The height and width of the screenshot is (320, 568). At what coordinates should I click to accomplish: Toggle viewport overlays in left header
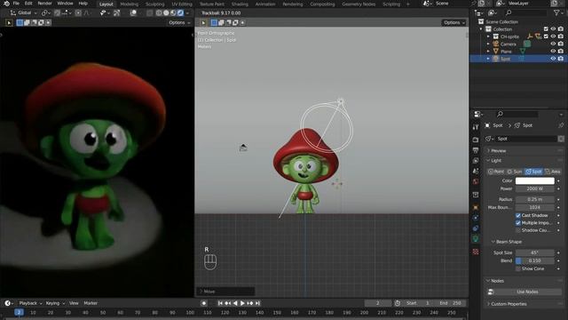coord(134,12)
